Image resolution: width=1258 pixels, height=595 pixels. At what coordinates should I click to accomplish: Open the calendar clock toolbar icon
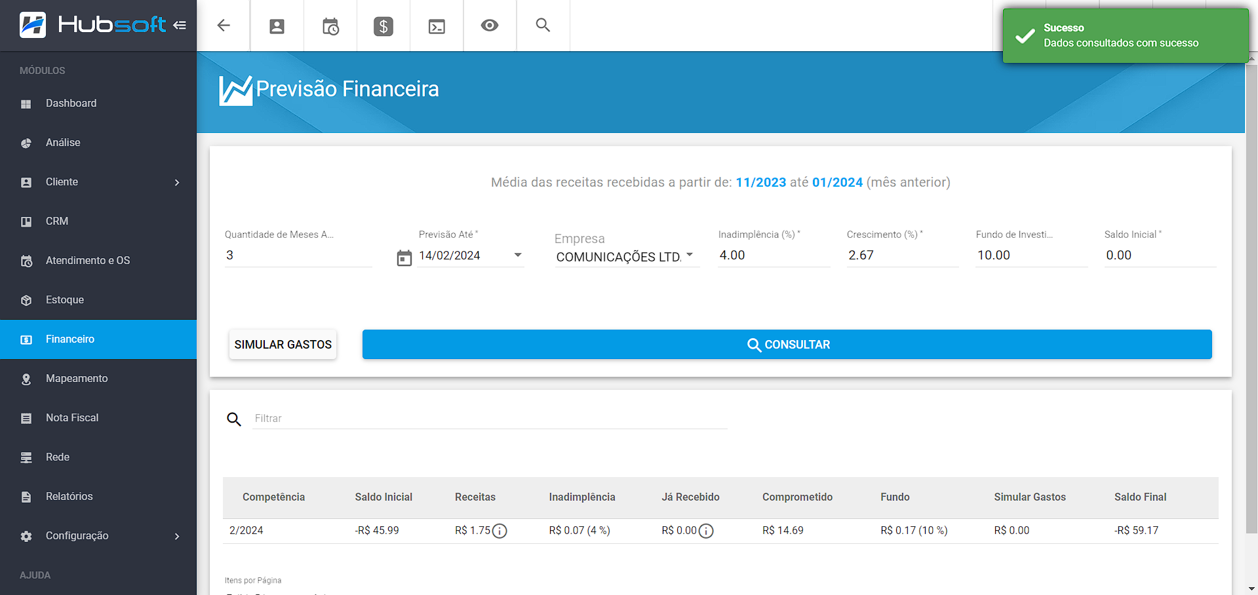pos(330,26)
